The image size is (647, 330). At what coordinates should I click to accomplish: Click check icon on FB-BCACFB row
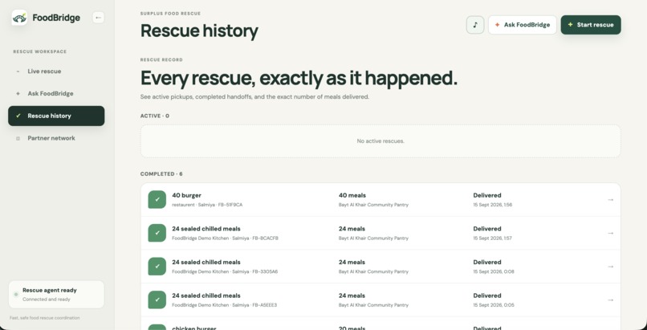157,233
